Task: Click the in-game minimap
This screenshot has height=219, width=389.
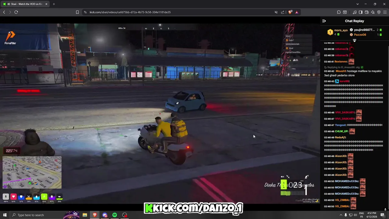Action: click(x=32, y=172)
